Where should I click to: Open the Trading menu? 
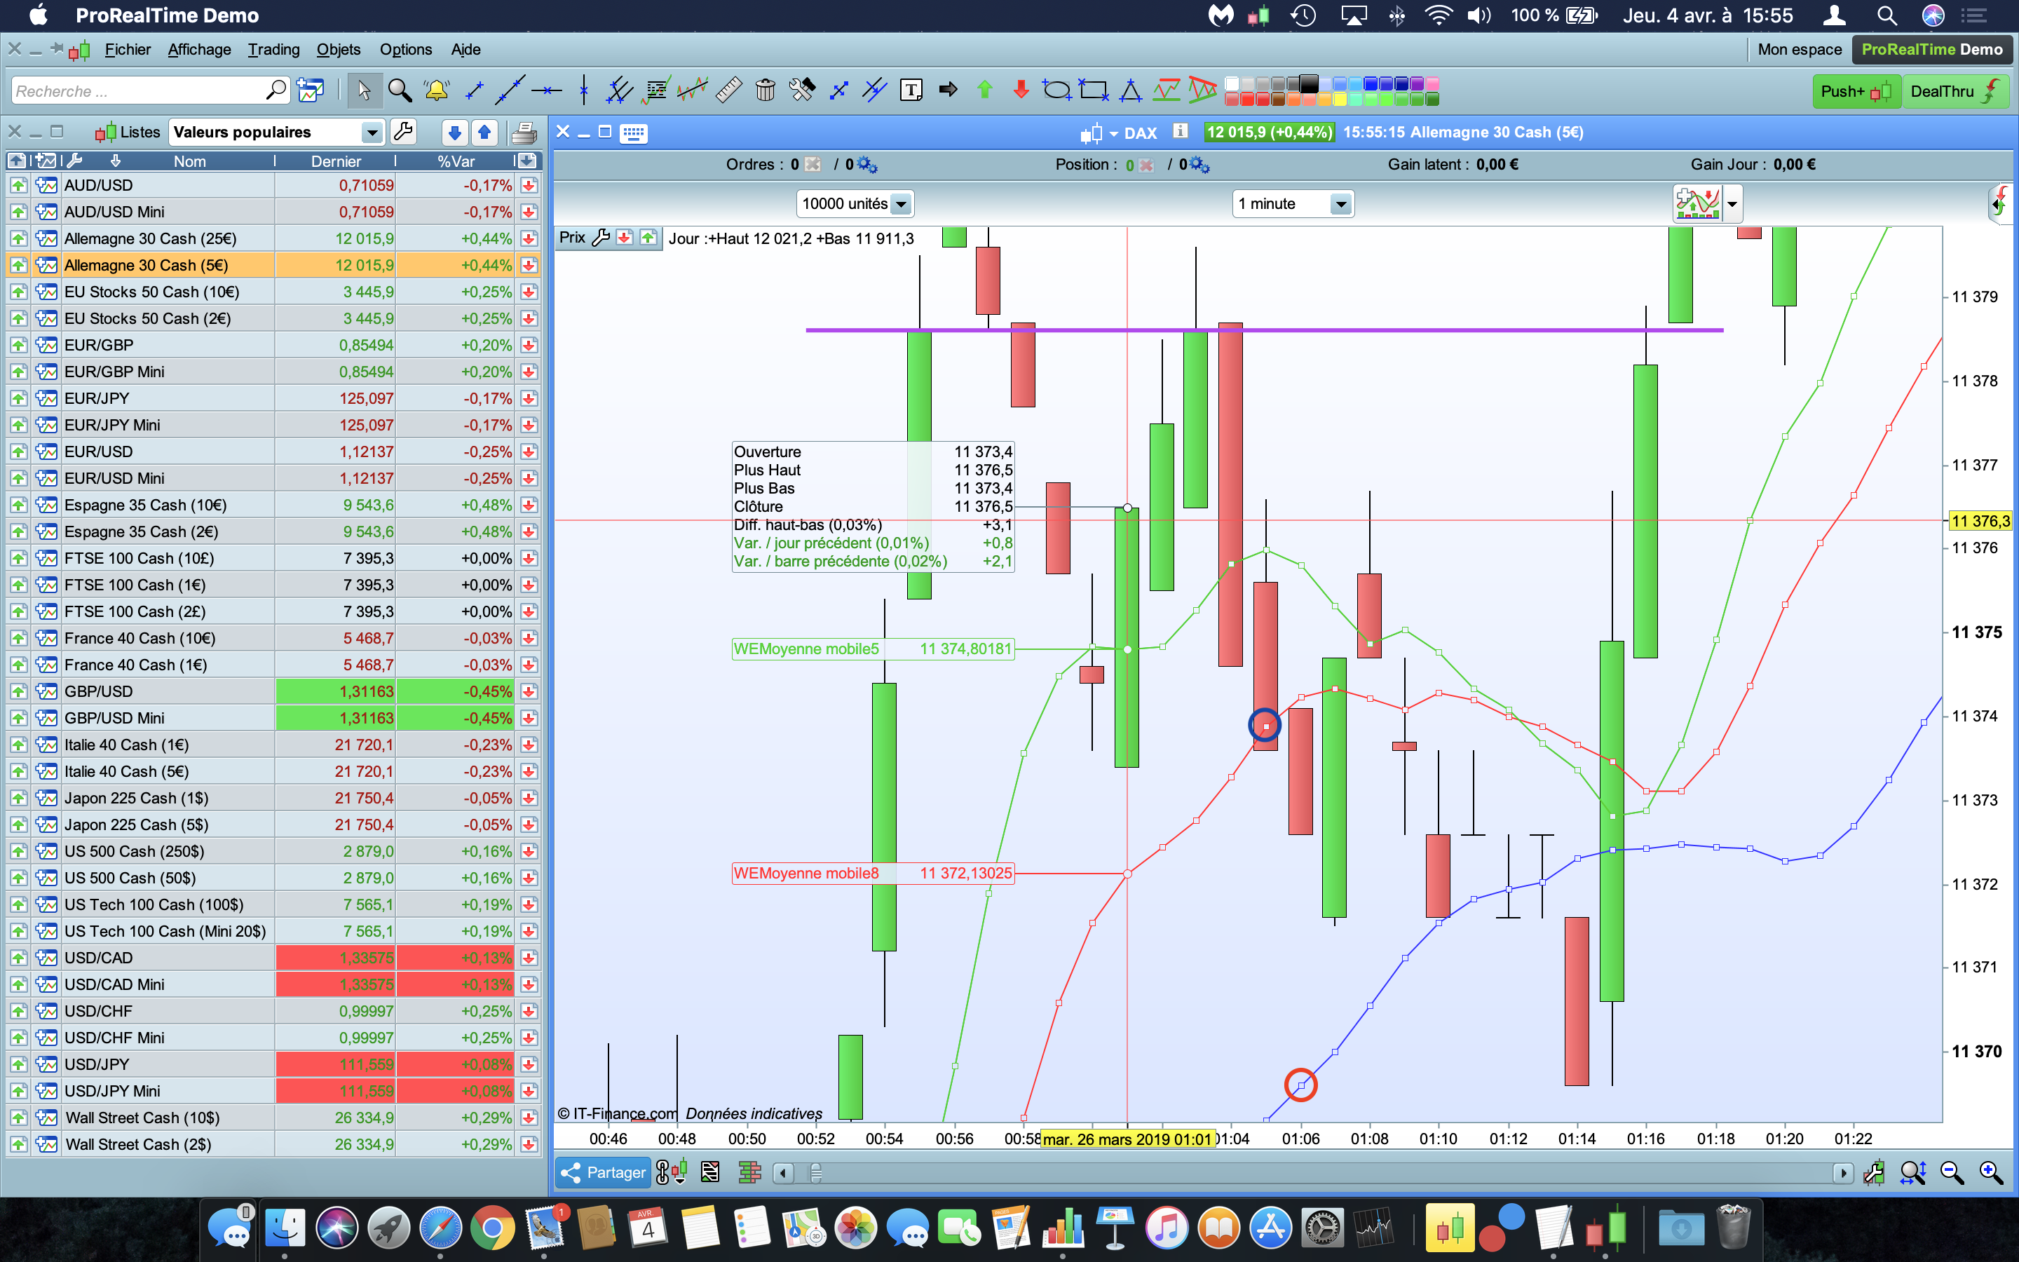(273, 49)
